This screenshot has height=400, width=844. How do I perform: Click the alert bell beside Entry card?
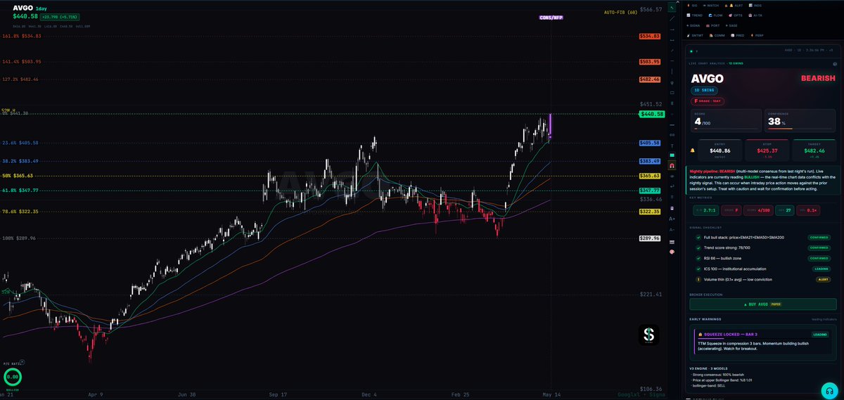click(692, 150)
